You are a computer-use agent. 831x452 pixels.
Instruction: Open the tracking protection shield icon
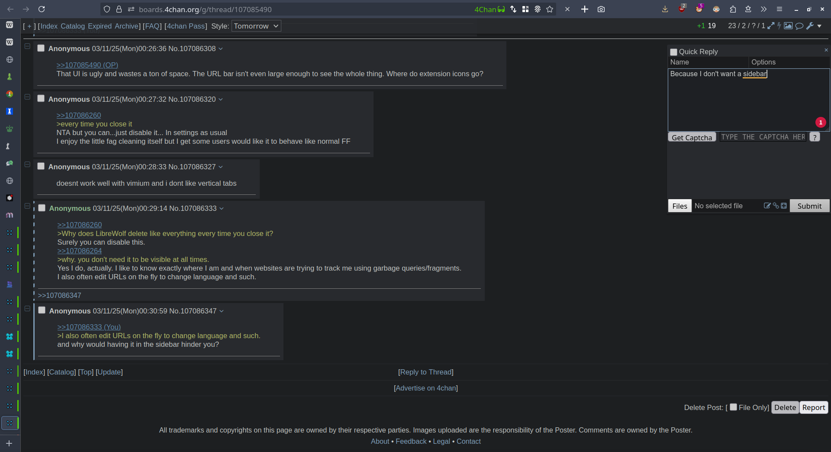click(x=107, y=9)
